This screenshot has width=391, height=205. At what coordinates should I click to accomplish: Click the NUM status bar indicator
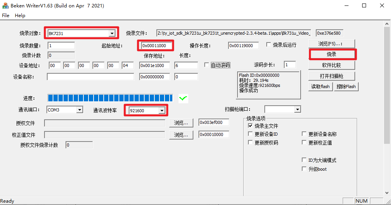362,201
